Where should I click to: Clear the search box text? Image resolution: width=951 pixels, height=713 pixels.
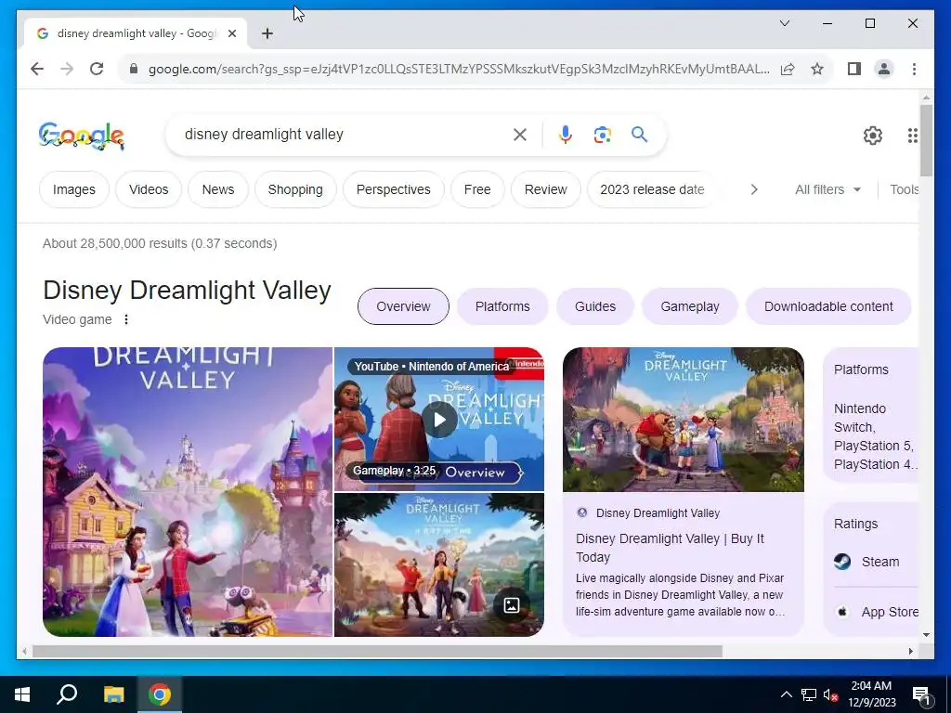point(520,135)
